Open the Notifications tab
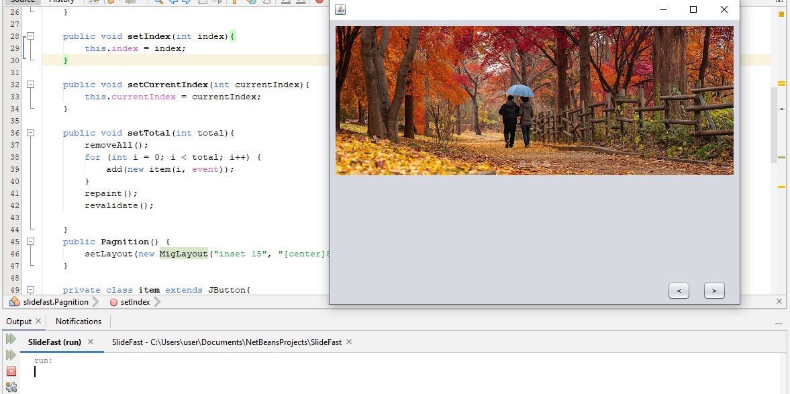Screen dimensions: 790x394 click(79, 322)
